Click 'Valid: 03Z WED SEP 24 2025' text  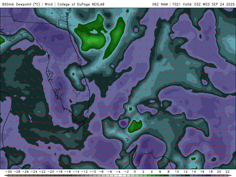pyautogui.click(x=209, y=4)
